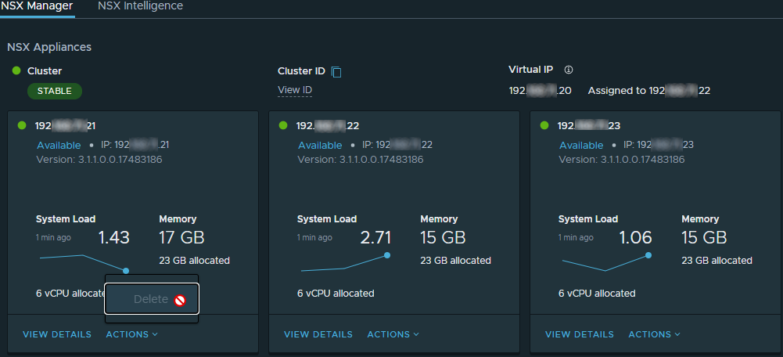
Task: Click the green status dot of .23 appliance
Action: click(x=544, y=125)
